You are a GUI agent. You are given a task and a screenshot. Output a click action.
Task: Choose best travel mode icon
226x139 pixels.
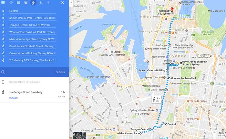coord(11,3)
